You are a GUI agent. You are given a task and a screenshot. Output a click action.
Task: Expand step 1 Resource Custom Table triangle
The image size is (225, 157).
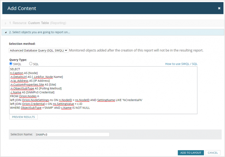(x=6, y=23)
